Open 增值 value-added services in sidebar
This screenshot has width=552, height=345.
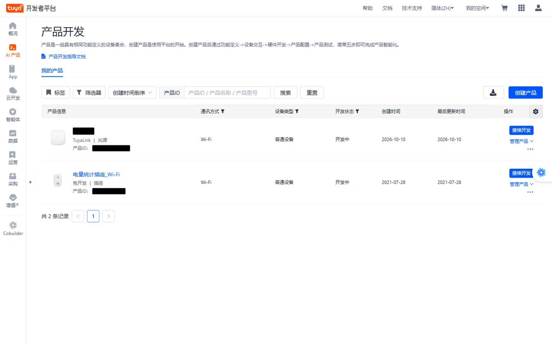point(13,201)
